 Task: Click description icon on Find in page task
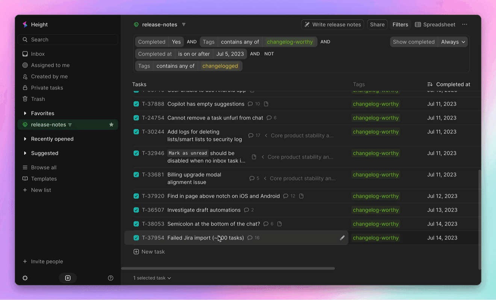301,196
